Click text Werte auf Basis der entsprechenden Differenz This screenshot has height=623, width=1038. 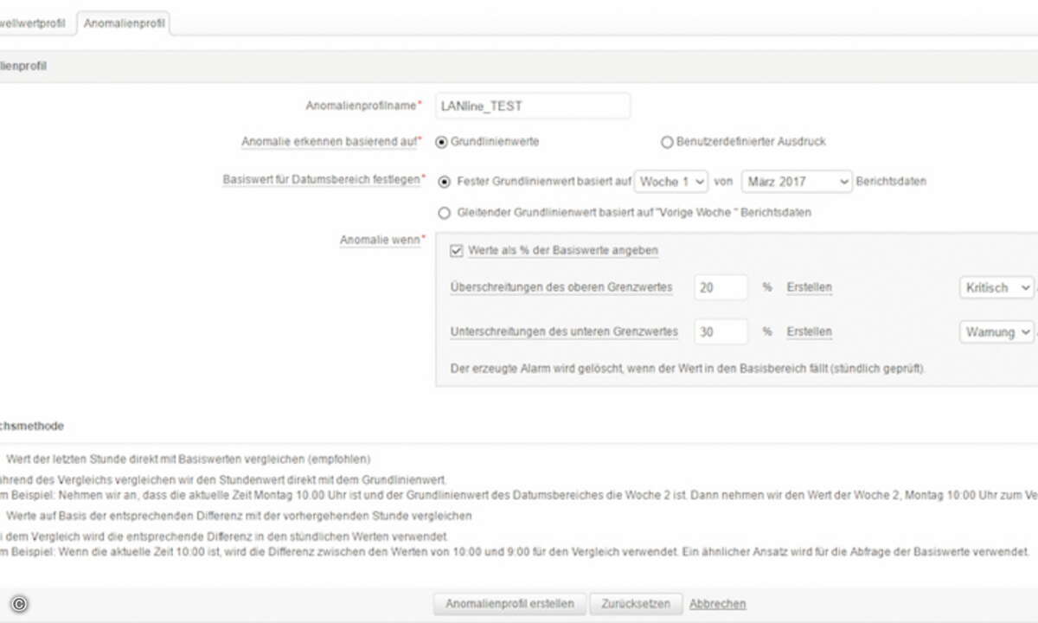pos(239,516)
